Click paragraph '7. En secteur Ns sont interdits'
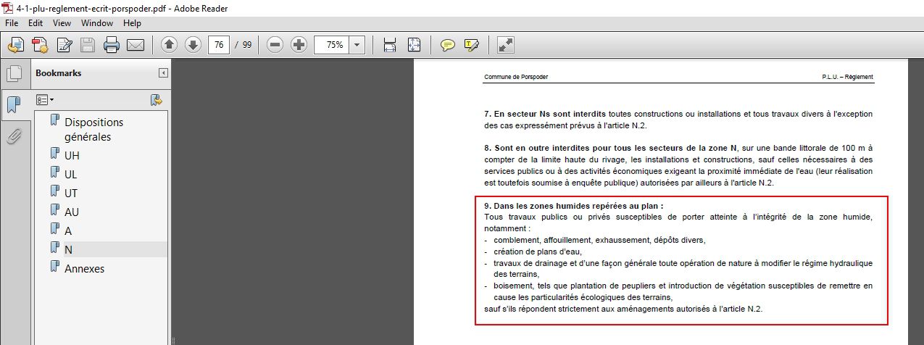Viewport: 924px width, 345px height. pos(678,120)
